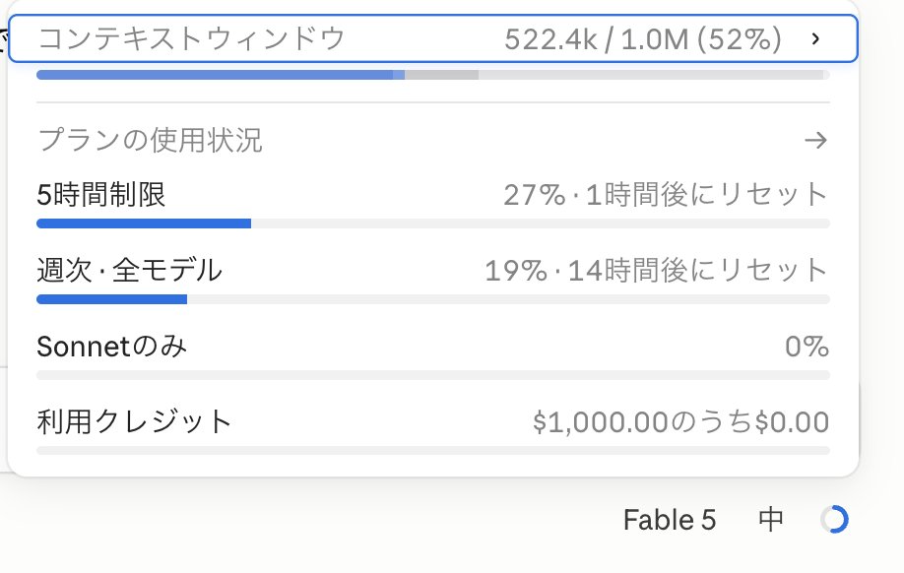Click the chevron on the コンテキストウィンドウ row
The image size is (904, 573).
click(815, 38)
